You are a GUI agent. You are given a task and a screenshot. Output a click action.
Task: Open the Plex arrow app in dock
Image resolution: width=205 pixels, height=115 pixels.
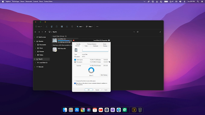point(134,110)
